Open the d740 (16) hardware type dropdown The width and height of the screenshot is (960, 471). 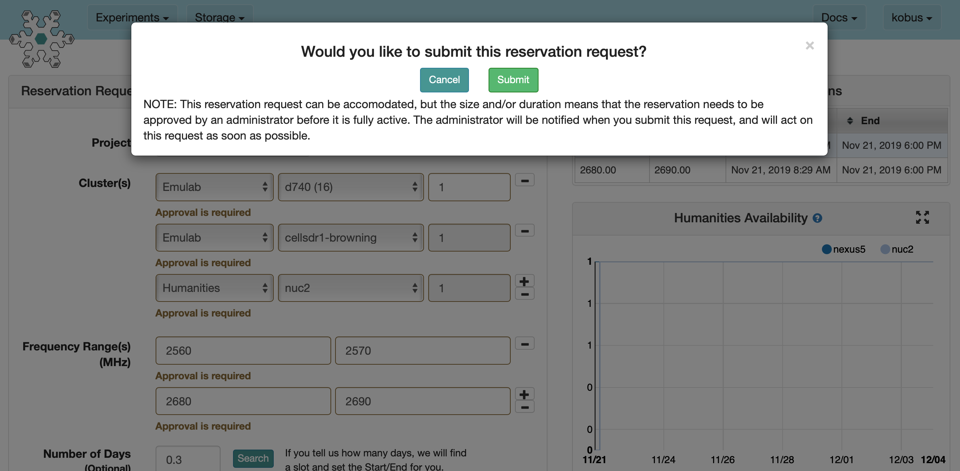(351, 187)
